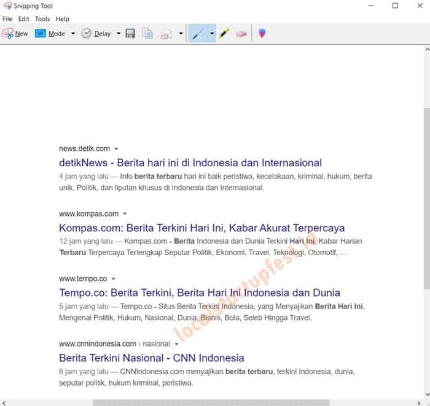The image size is (430, 406).
Task: Expand arrow next to www.kompas.com
Action: coord(125,214)
